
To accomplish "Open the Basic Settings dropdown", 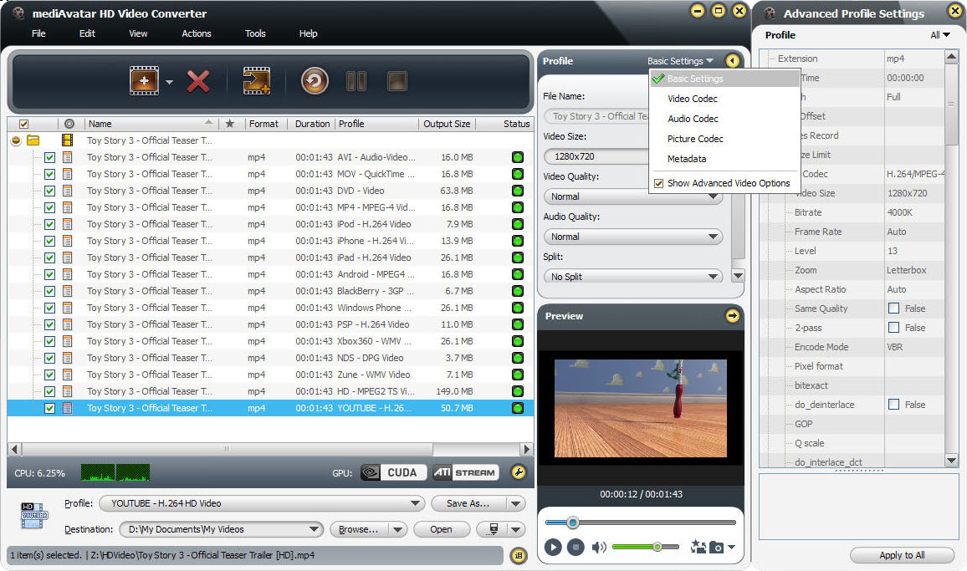I will tap(679, 61).
